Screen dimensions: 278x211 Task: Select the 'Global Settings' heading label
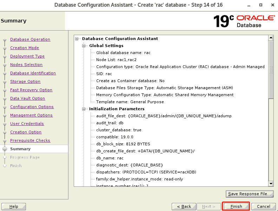pyautogui.click(x=106, y=46)
